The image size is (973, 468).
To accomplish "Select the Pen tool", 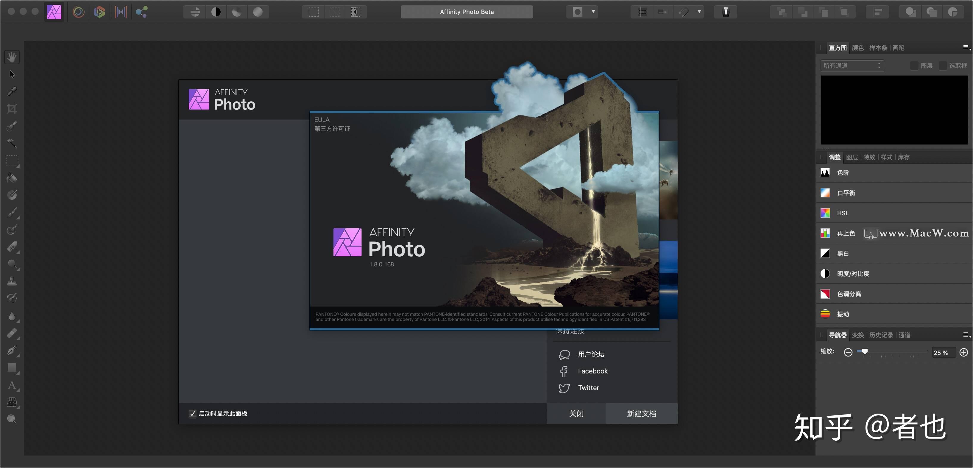I will 12,350.
